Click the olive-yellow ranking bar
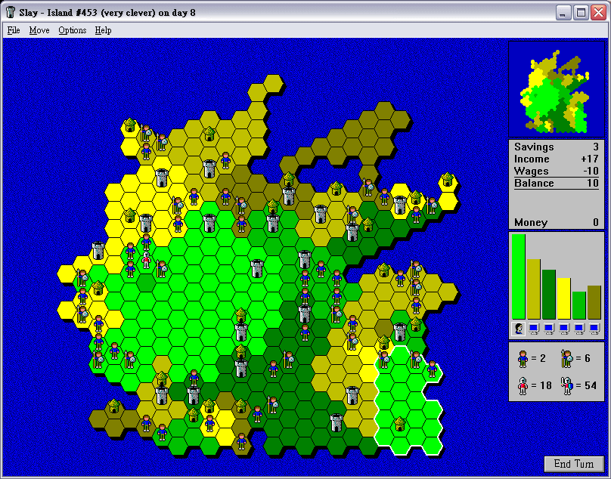 [534, 289]
